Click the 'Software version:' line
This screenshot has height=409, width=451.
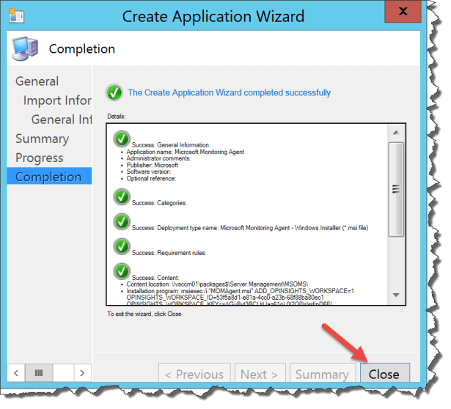click(149, 172)
